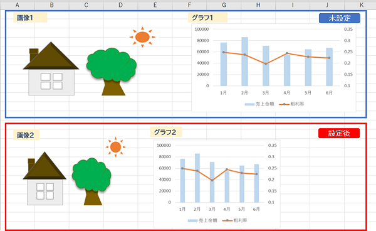This screenshot has width=376, height=231.
Task: Click the red 設定後 label
Action: click(x=339, y=133)
